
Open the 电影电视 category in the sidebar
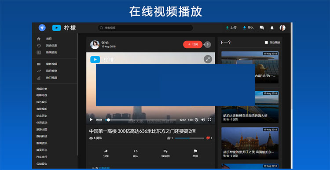[x=42, y=95]
